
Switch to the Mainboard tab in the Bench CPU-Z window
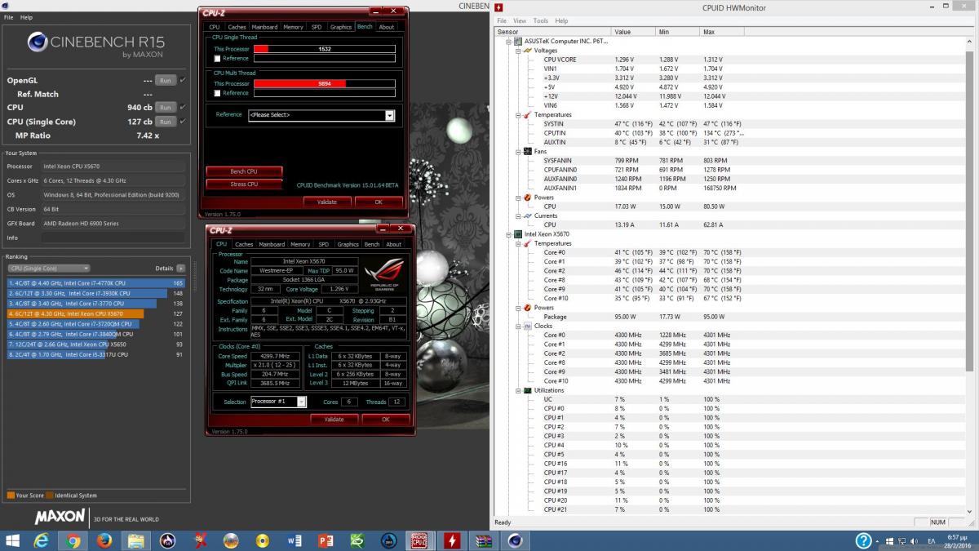264,27
